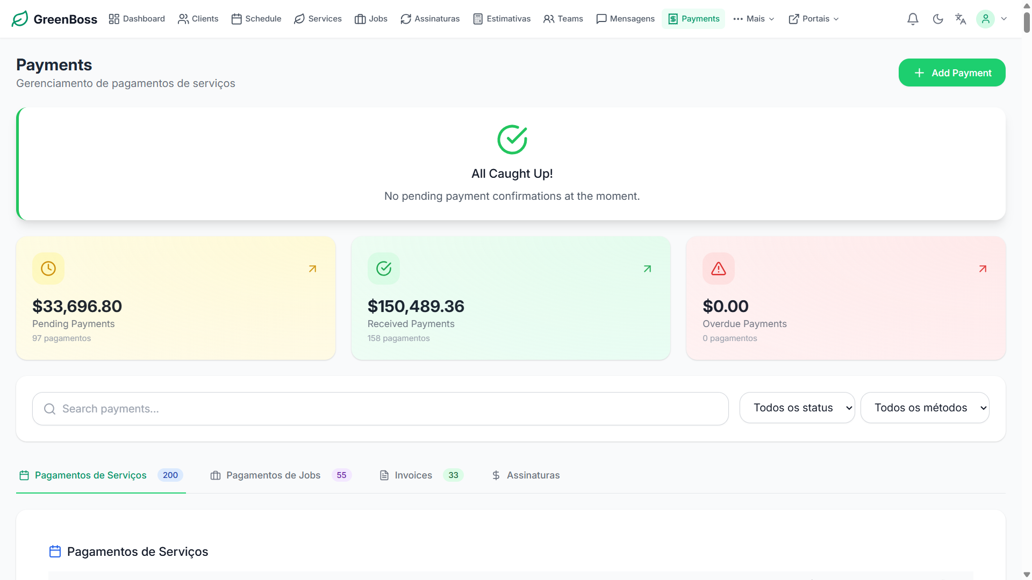Expand the Mais menu dropdown
Viewport: 1032px width, 580px height.
coord(754,19)
